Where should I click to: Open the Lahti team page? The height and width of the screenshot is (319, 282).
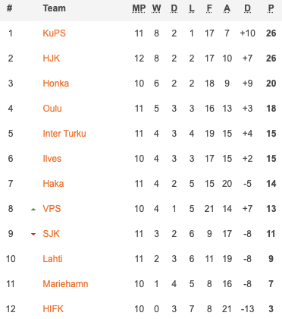(x=52, y=259)
